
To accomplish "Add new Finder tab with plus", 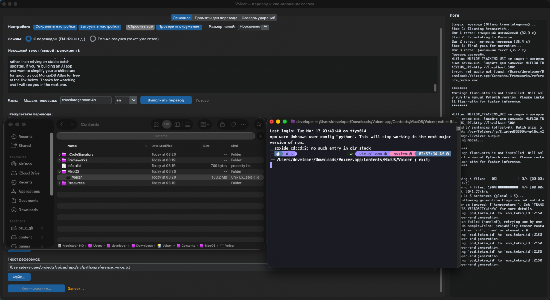I will click(x=260, y=136).
